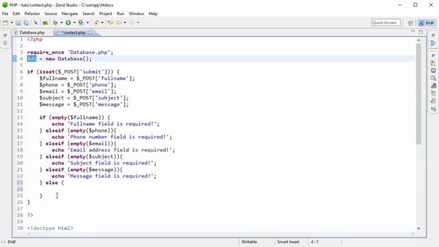Click the require_once 'Database.php' line
This screenshot has width=439, height=247.
tap(70, 52)
